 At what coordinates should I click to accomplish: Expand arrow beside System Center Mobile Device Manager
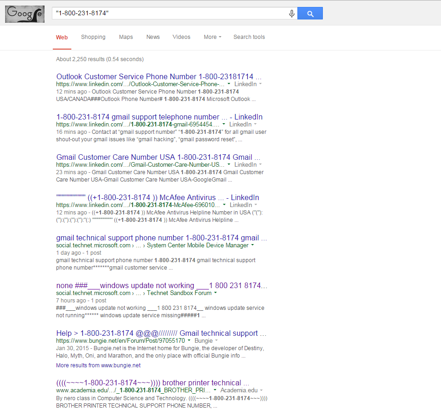(252, 245)
